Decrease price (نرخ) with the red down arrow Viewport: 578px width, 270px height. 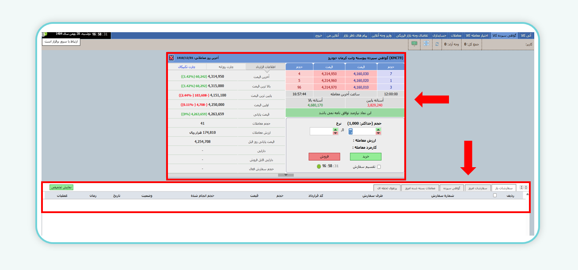pyautogui.click(x=335, y=133)
